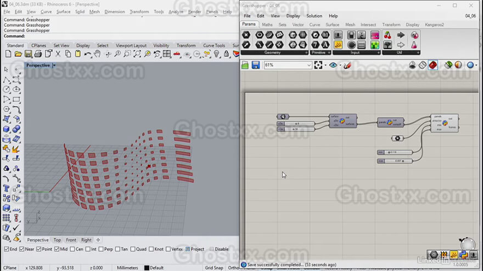Click the cherry Cluster icon in Grasshopper Util

pos(387,34)
